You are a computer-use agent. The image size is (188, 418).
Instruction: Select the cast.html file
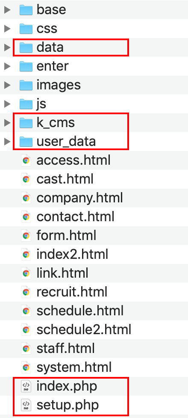tap(65, 179)
